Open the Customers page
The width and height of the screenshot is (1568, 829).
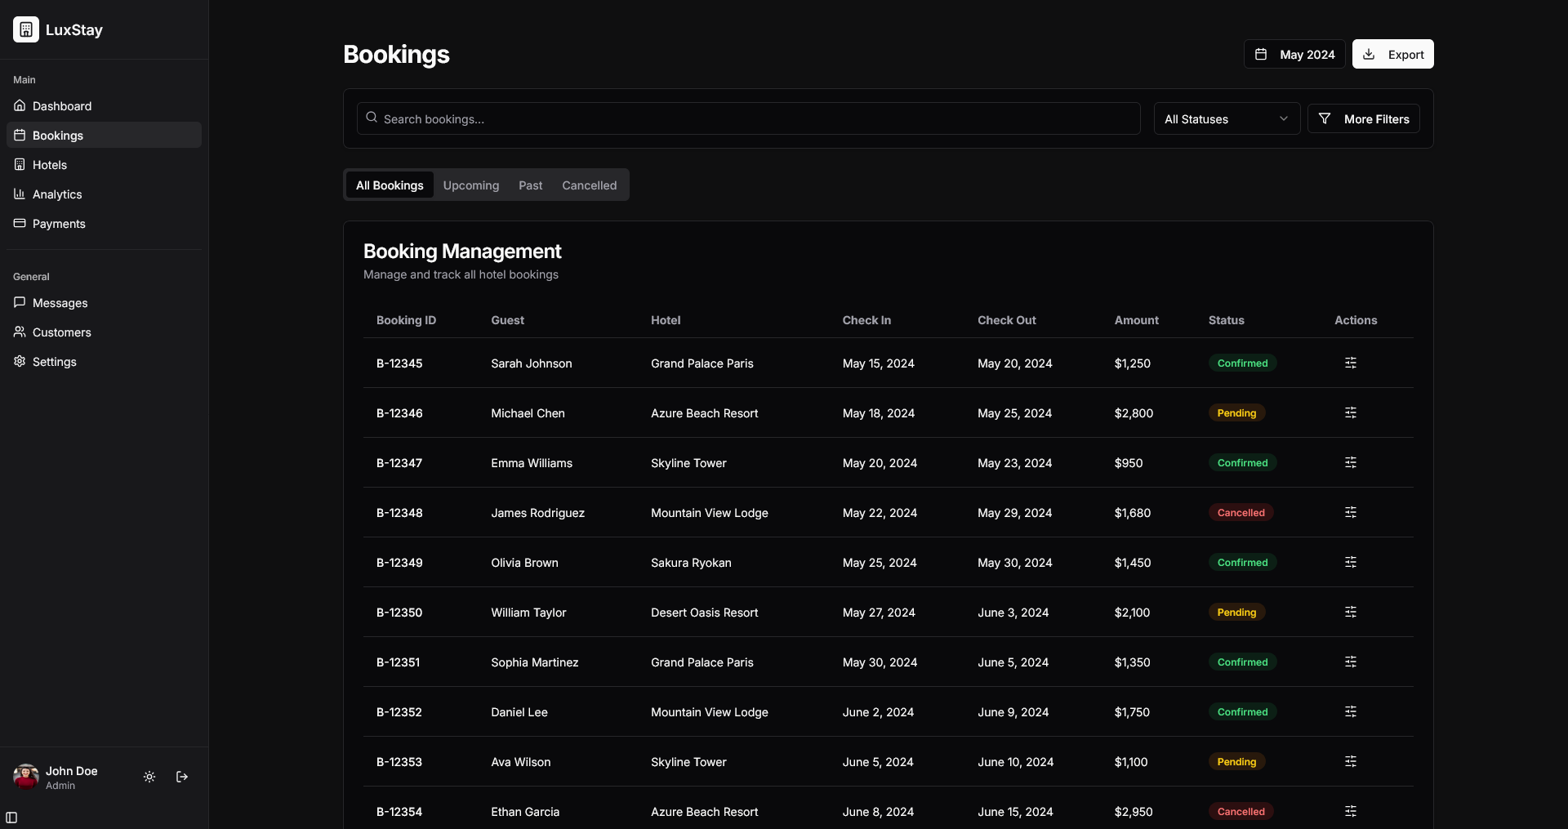click(x=104, y=332)
